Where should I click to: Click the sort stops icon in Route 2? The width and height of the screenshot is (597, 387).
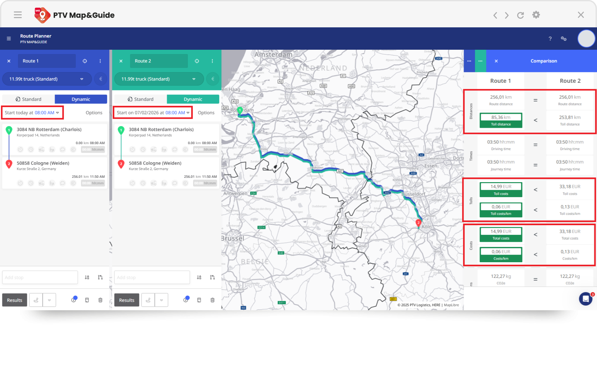click(199, 277)
